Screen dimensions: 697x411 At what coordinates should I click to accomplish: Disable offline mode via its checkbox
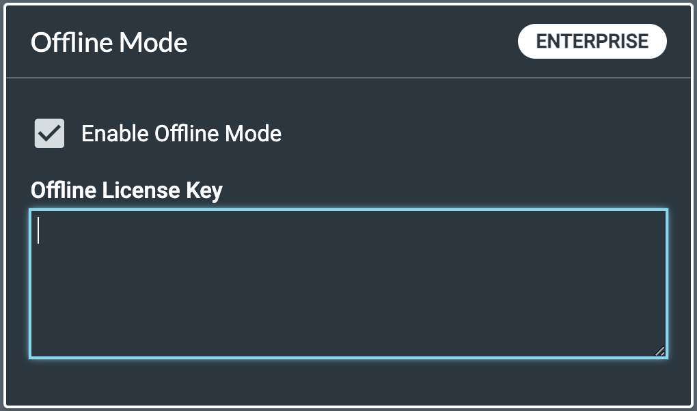coord(49,133)
